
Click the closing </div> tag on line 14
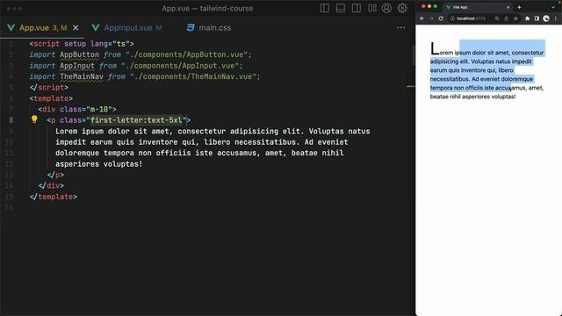coord(51,185)
